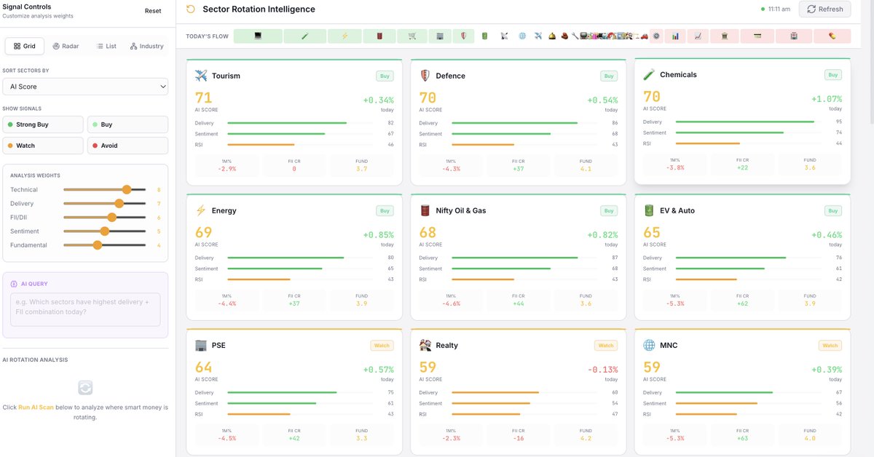
Task: Switch to the List view tab
Action: click(x=106, y=46)
